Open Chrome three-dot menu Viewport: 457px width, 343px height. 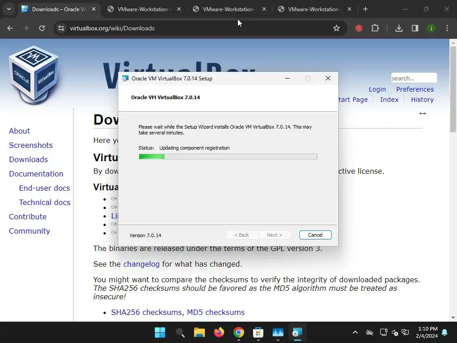click(447, 28)
